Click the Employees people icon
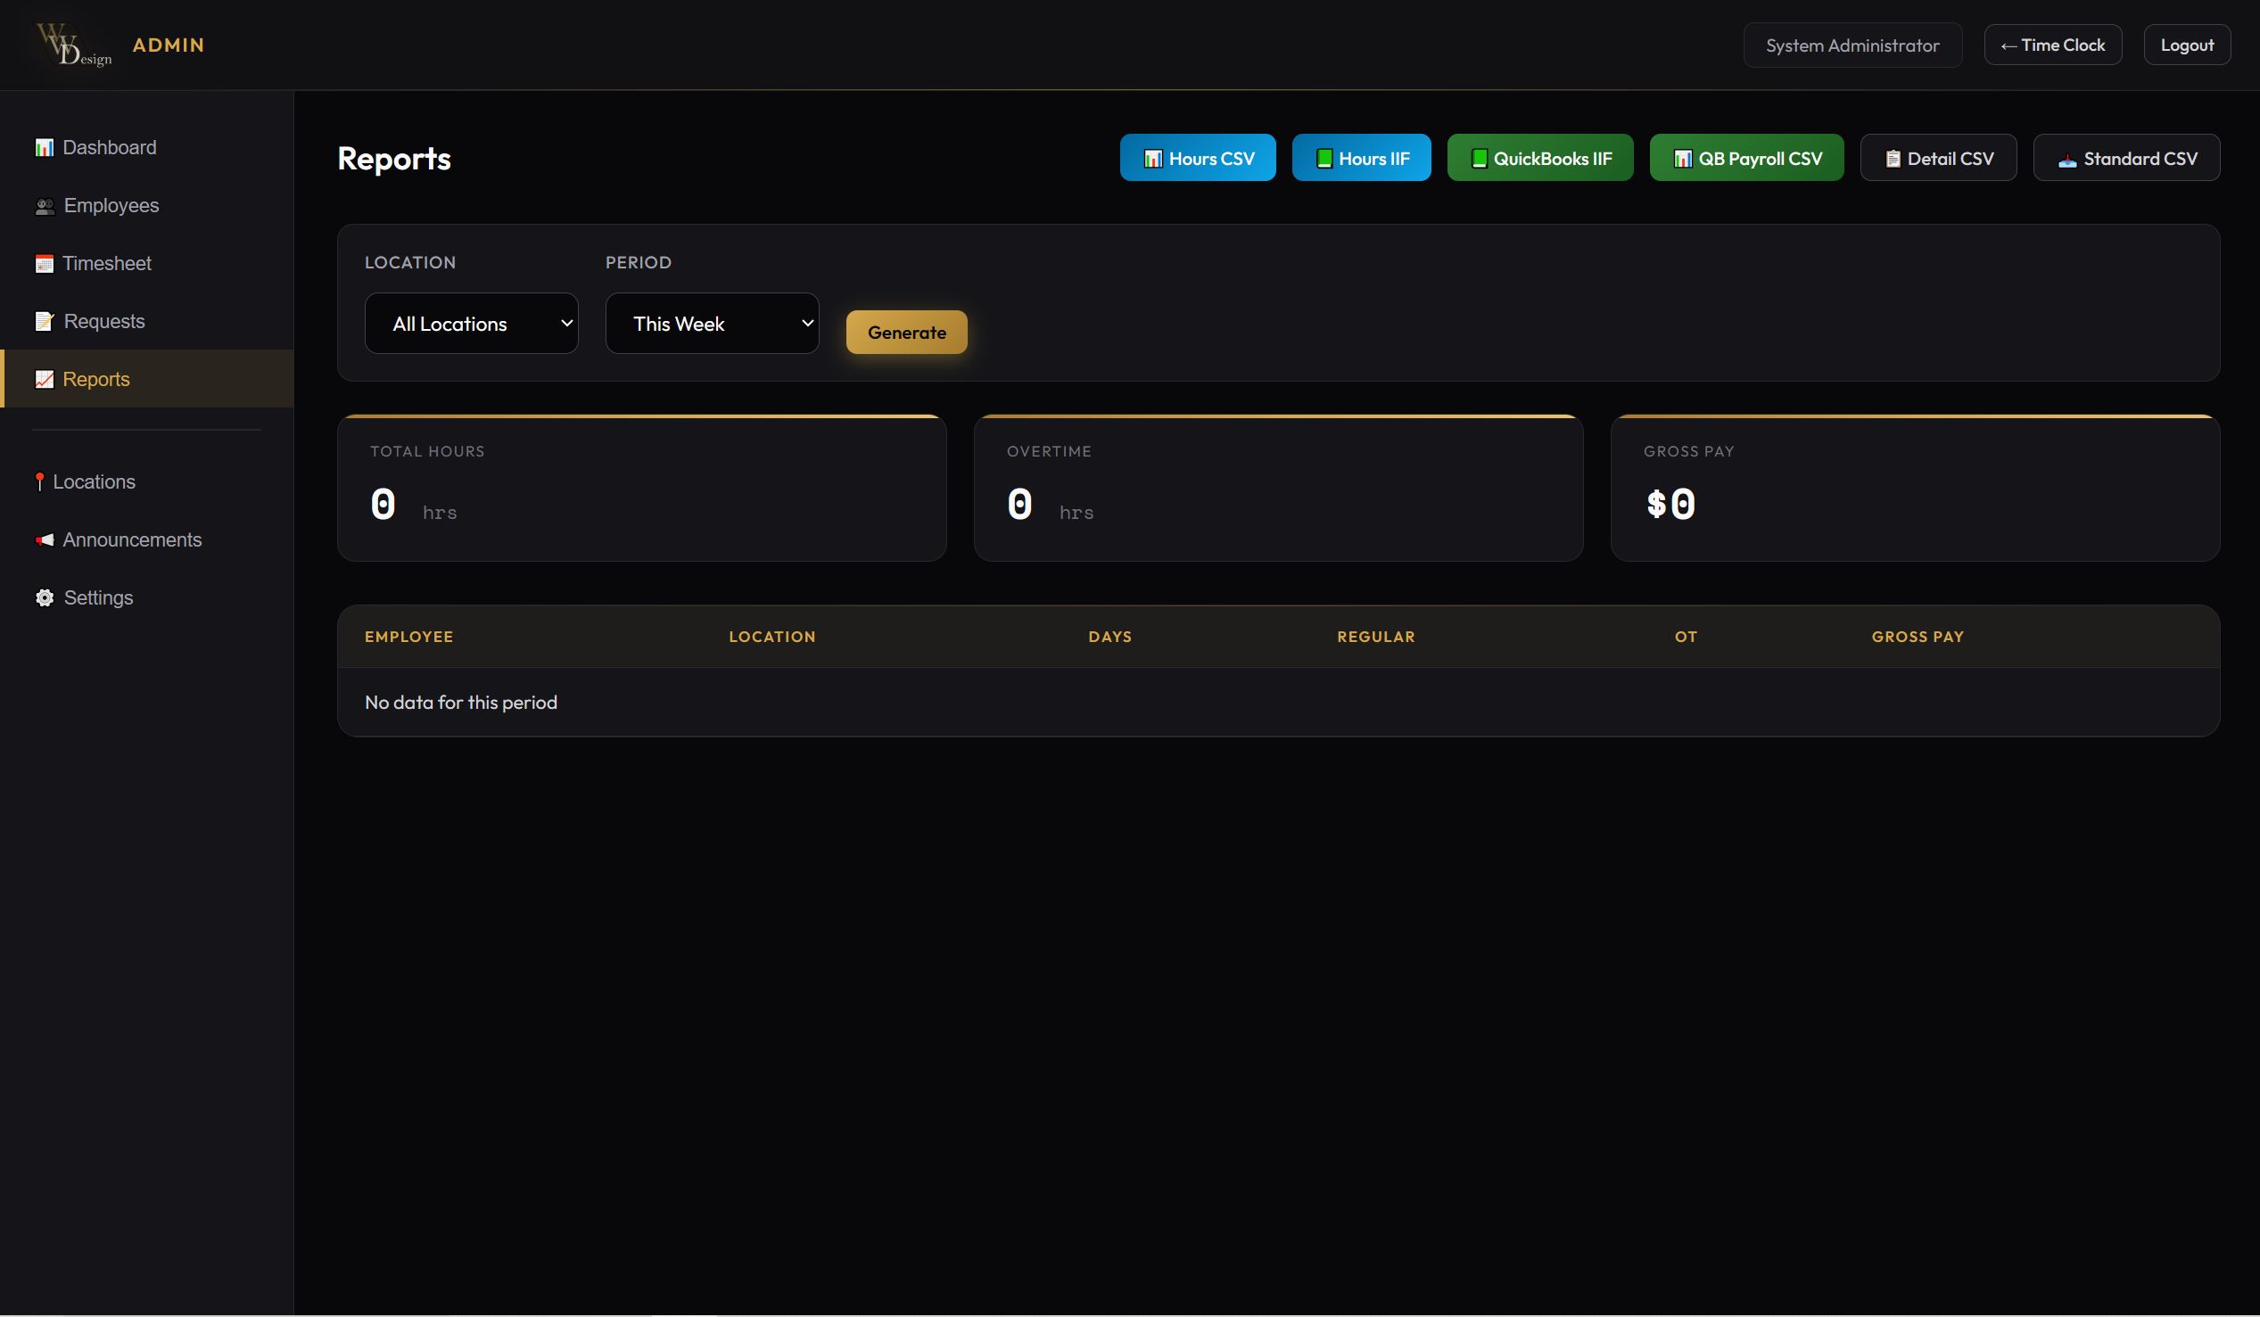 pos(45,207)
